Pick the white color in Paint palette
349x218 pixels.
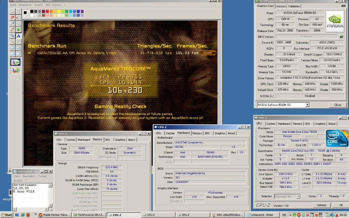click(32, 15)
